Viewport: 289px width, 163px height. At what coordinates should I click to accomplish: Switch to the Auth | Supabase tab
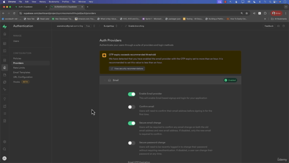(31, 7)
